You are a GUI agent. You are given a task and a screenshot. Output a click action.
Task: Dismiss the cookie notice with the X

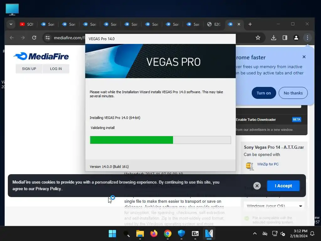[x=257, y=186]
